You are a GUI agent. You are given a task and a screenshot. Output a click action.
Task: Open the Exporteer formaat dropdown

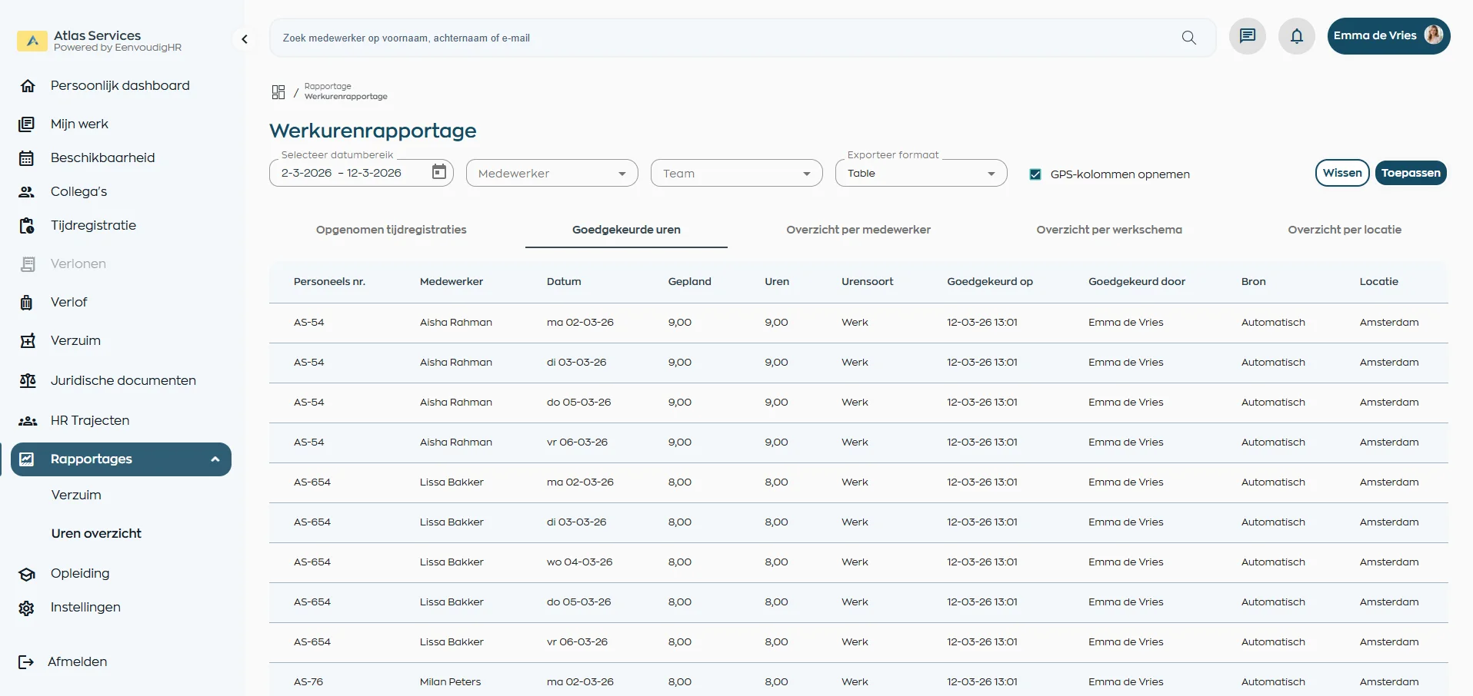(x=921, y=174)
